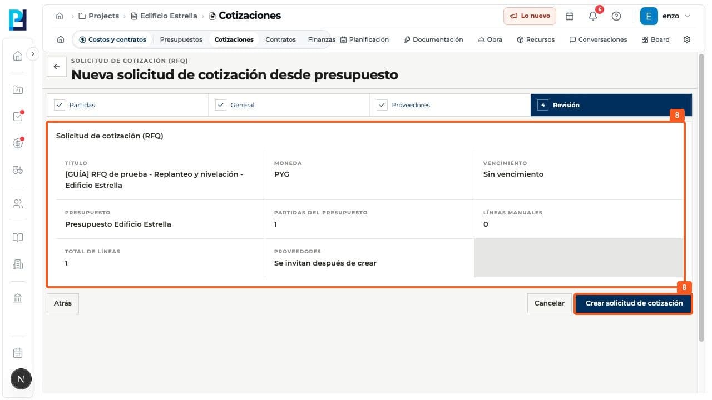Open settings gear in project toolbar
Image resolution: width=712 pixels, height=400 pixels.
(687, 39)
